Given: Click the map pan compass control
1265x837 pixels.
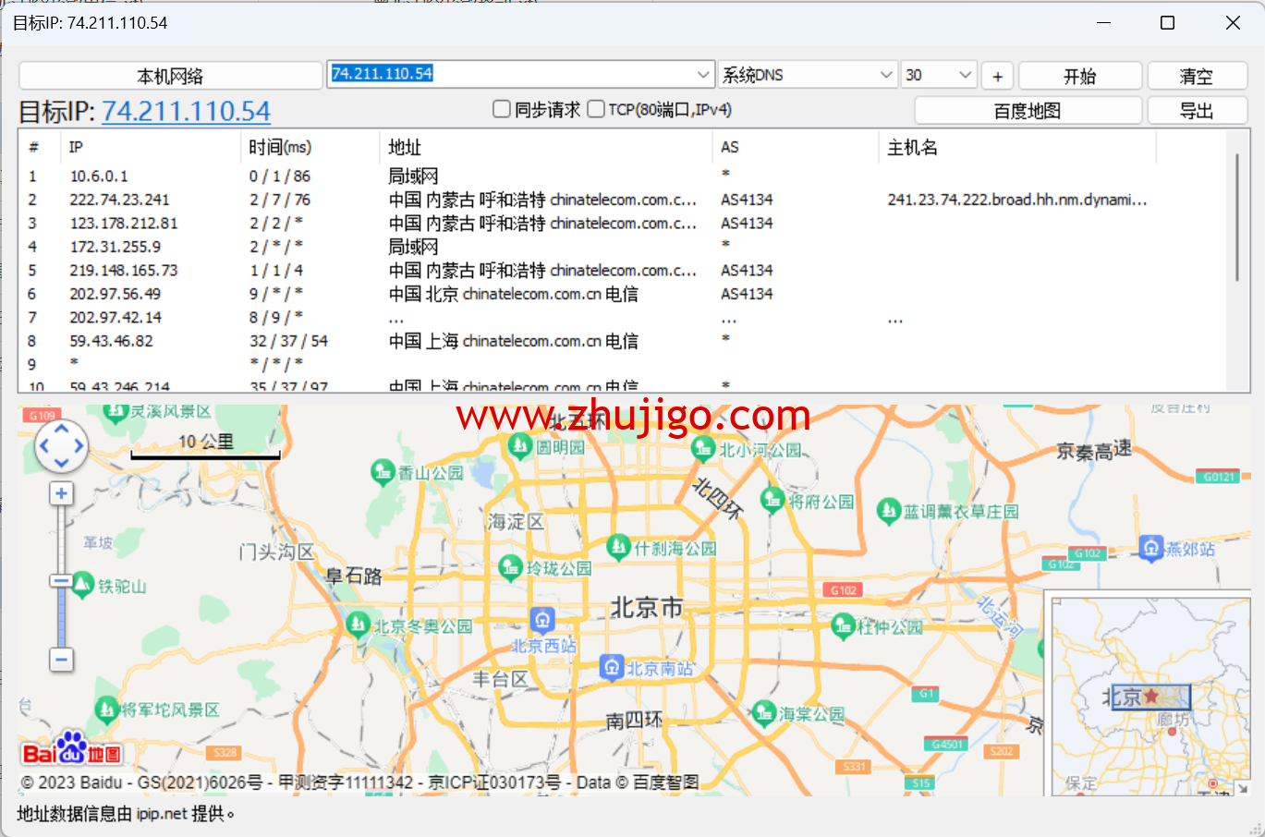Looking at the screenshot, I should coord(61,446).
